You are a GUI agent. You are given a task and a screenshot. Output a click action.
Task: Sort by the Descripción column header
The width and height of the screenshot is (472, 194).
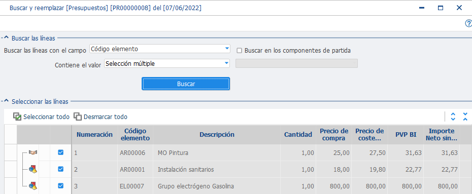[217, 135]
